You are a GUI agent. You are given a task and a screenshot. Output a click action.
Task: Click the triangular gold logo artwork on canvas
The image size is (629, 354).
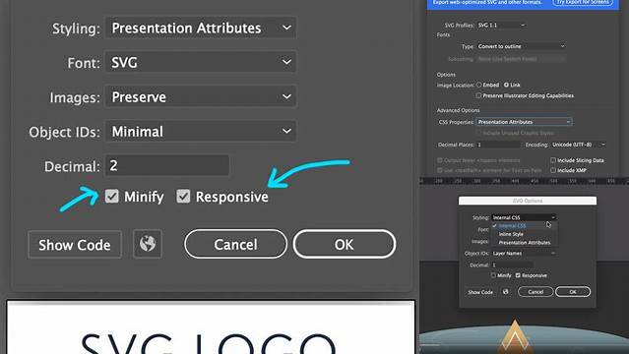516,336
